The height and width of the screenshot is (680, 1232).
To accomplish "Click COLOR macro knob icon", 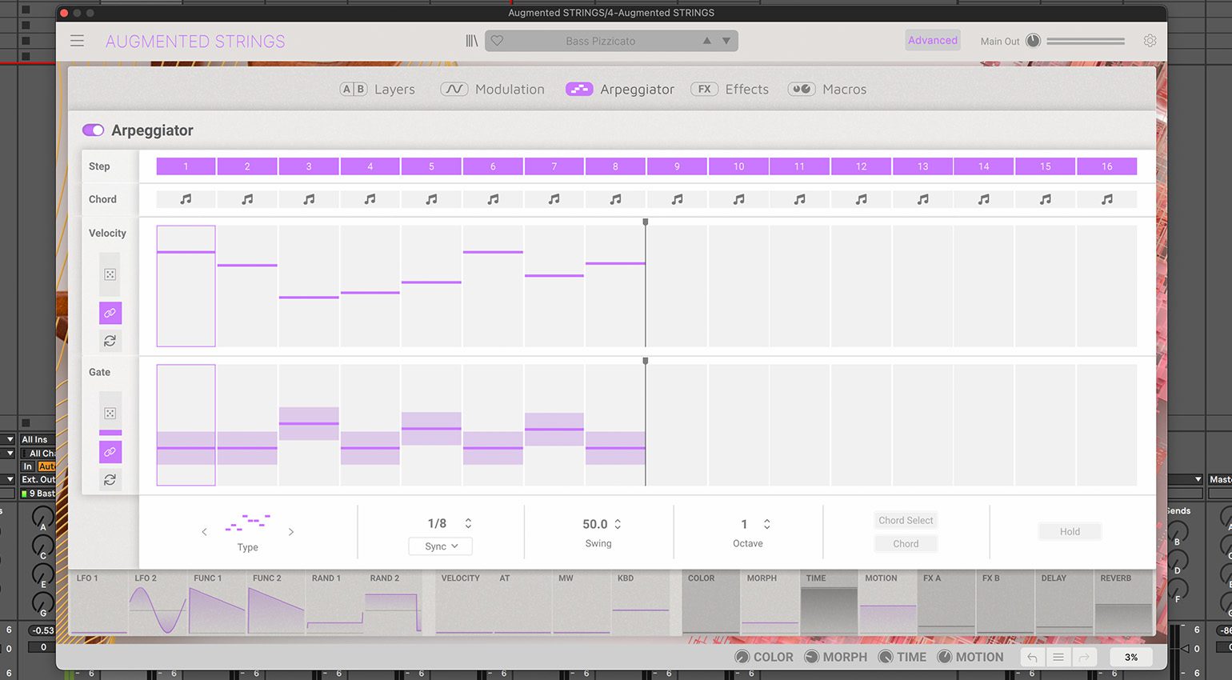I will point(742,657).
